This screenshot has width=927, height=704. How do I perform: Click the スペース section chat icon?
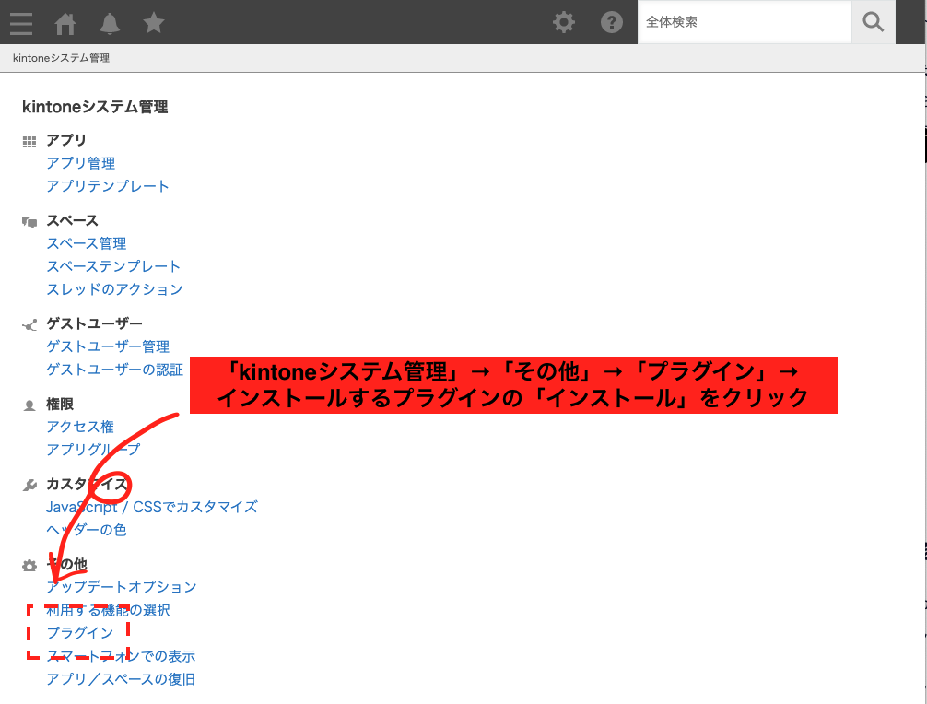tap(29, 222)
